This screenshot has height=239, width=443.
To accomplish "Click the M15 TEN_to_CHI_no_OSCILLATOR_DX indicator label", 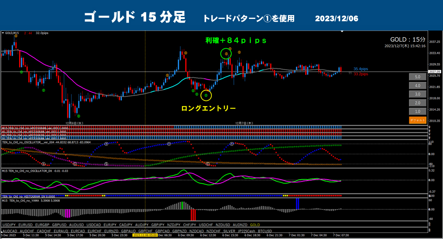I will coord(35,171).
